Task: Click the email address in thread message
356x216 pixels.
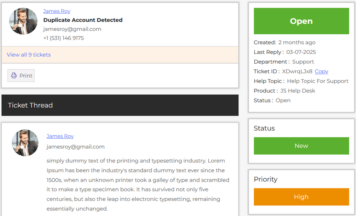Action: (x=76, y=147)
